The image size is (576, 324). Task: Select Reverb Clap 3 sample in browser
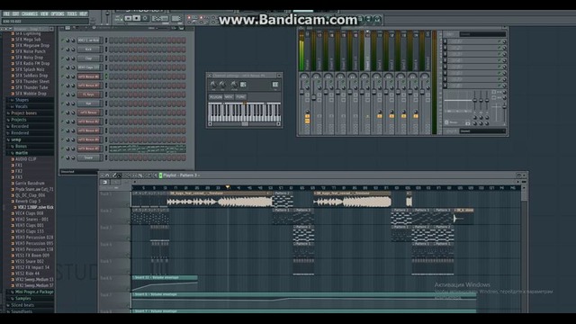(28, 201)
